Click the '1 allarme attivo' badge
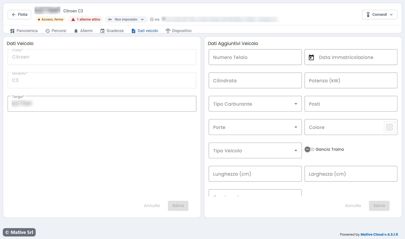Image resolution: width=405 pixels, height=239 pixels. 86,19
